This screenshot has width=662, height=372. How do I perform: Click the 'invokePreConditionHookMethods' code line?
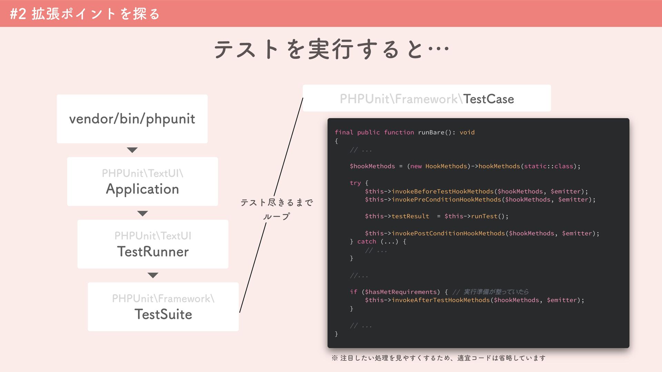480,199
